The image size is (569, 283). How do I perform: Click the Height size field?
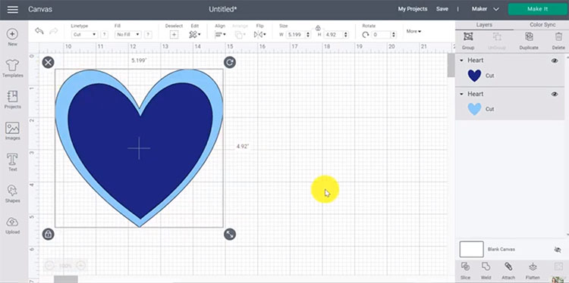333,35
